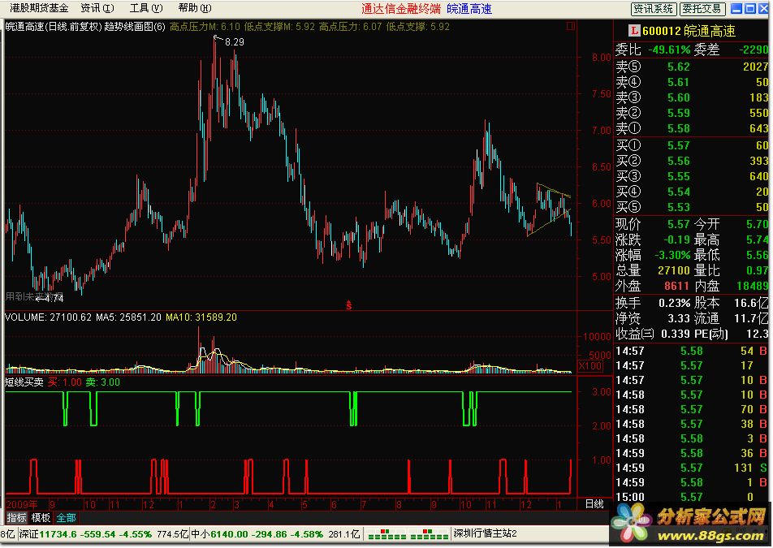The image size is (773, 548).
Task: Click the small red square icon atop the chart
Action: (570, 26)
